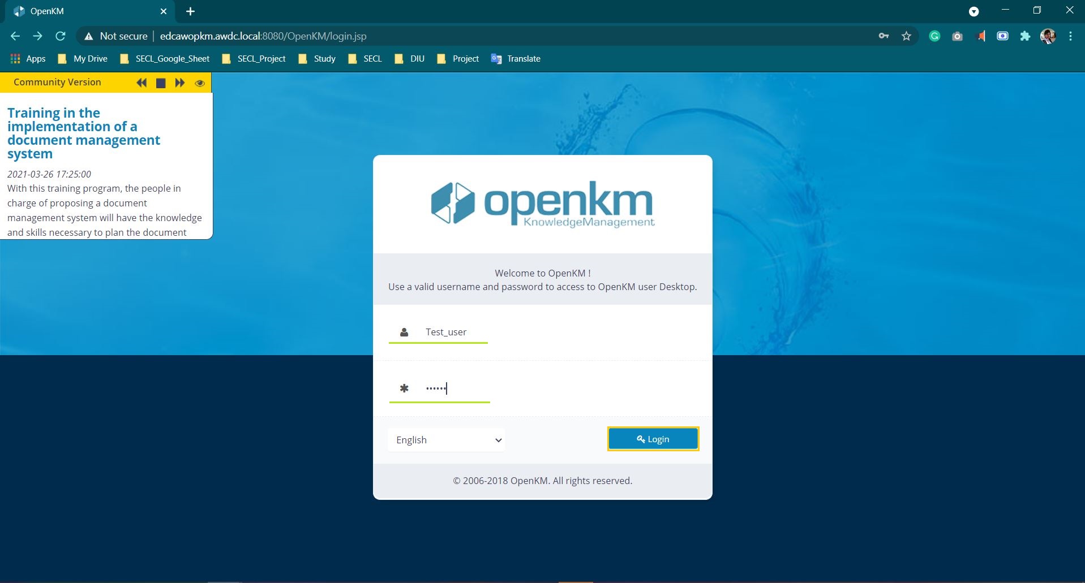
Task: Open the Translate bookmark
Action: [x=516, y=59]
